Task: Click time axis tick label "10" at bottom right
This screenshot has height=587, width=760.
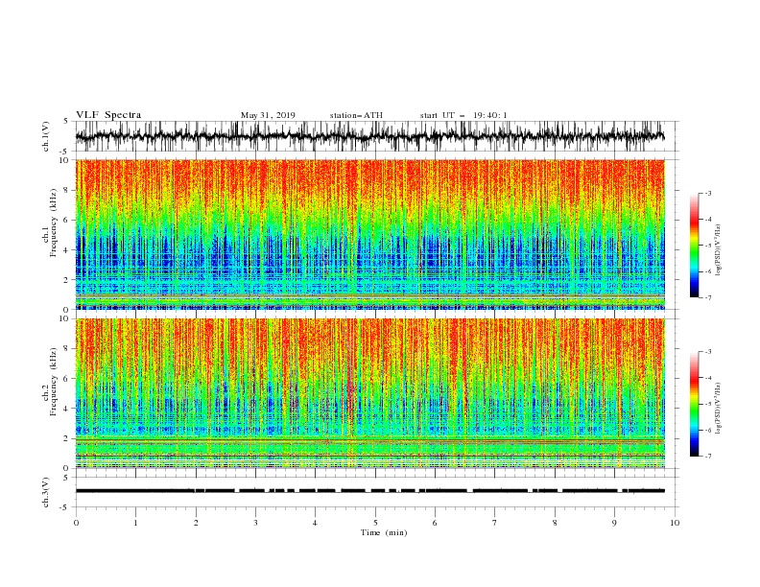Action: point(675,523)
